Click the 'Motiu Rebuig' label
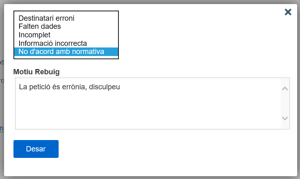The width and height of the screenshot is (300, 179). tap(37, 72)
